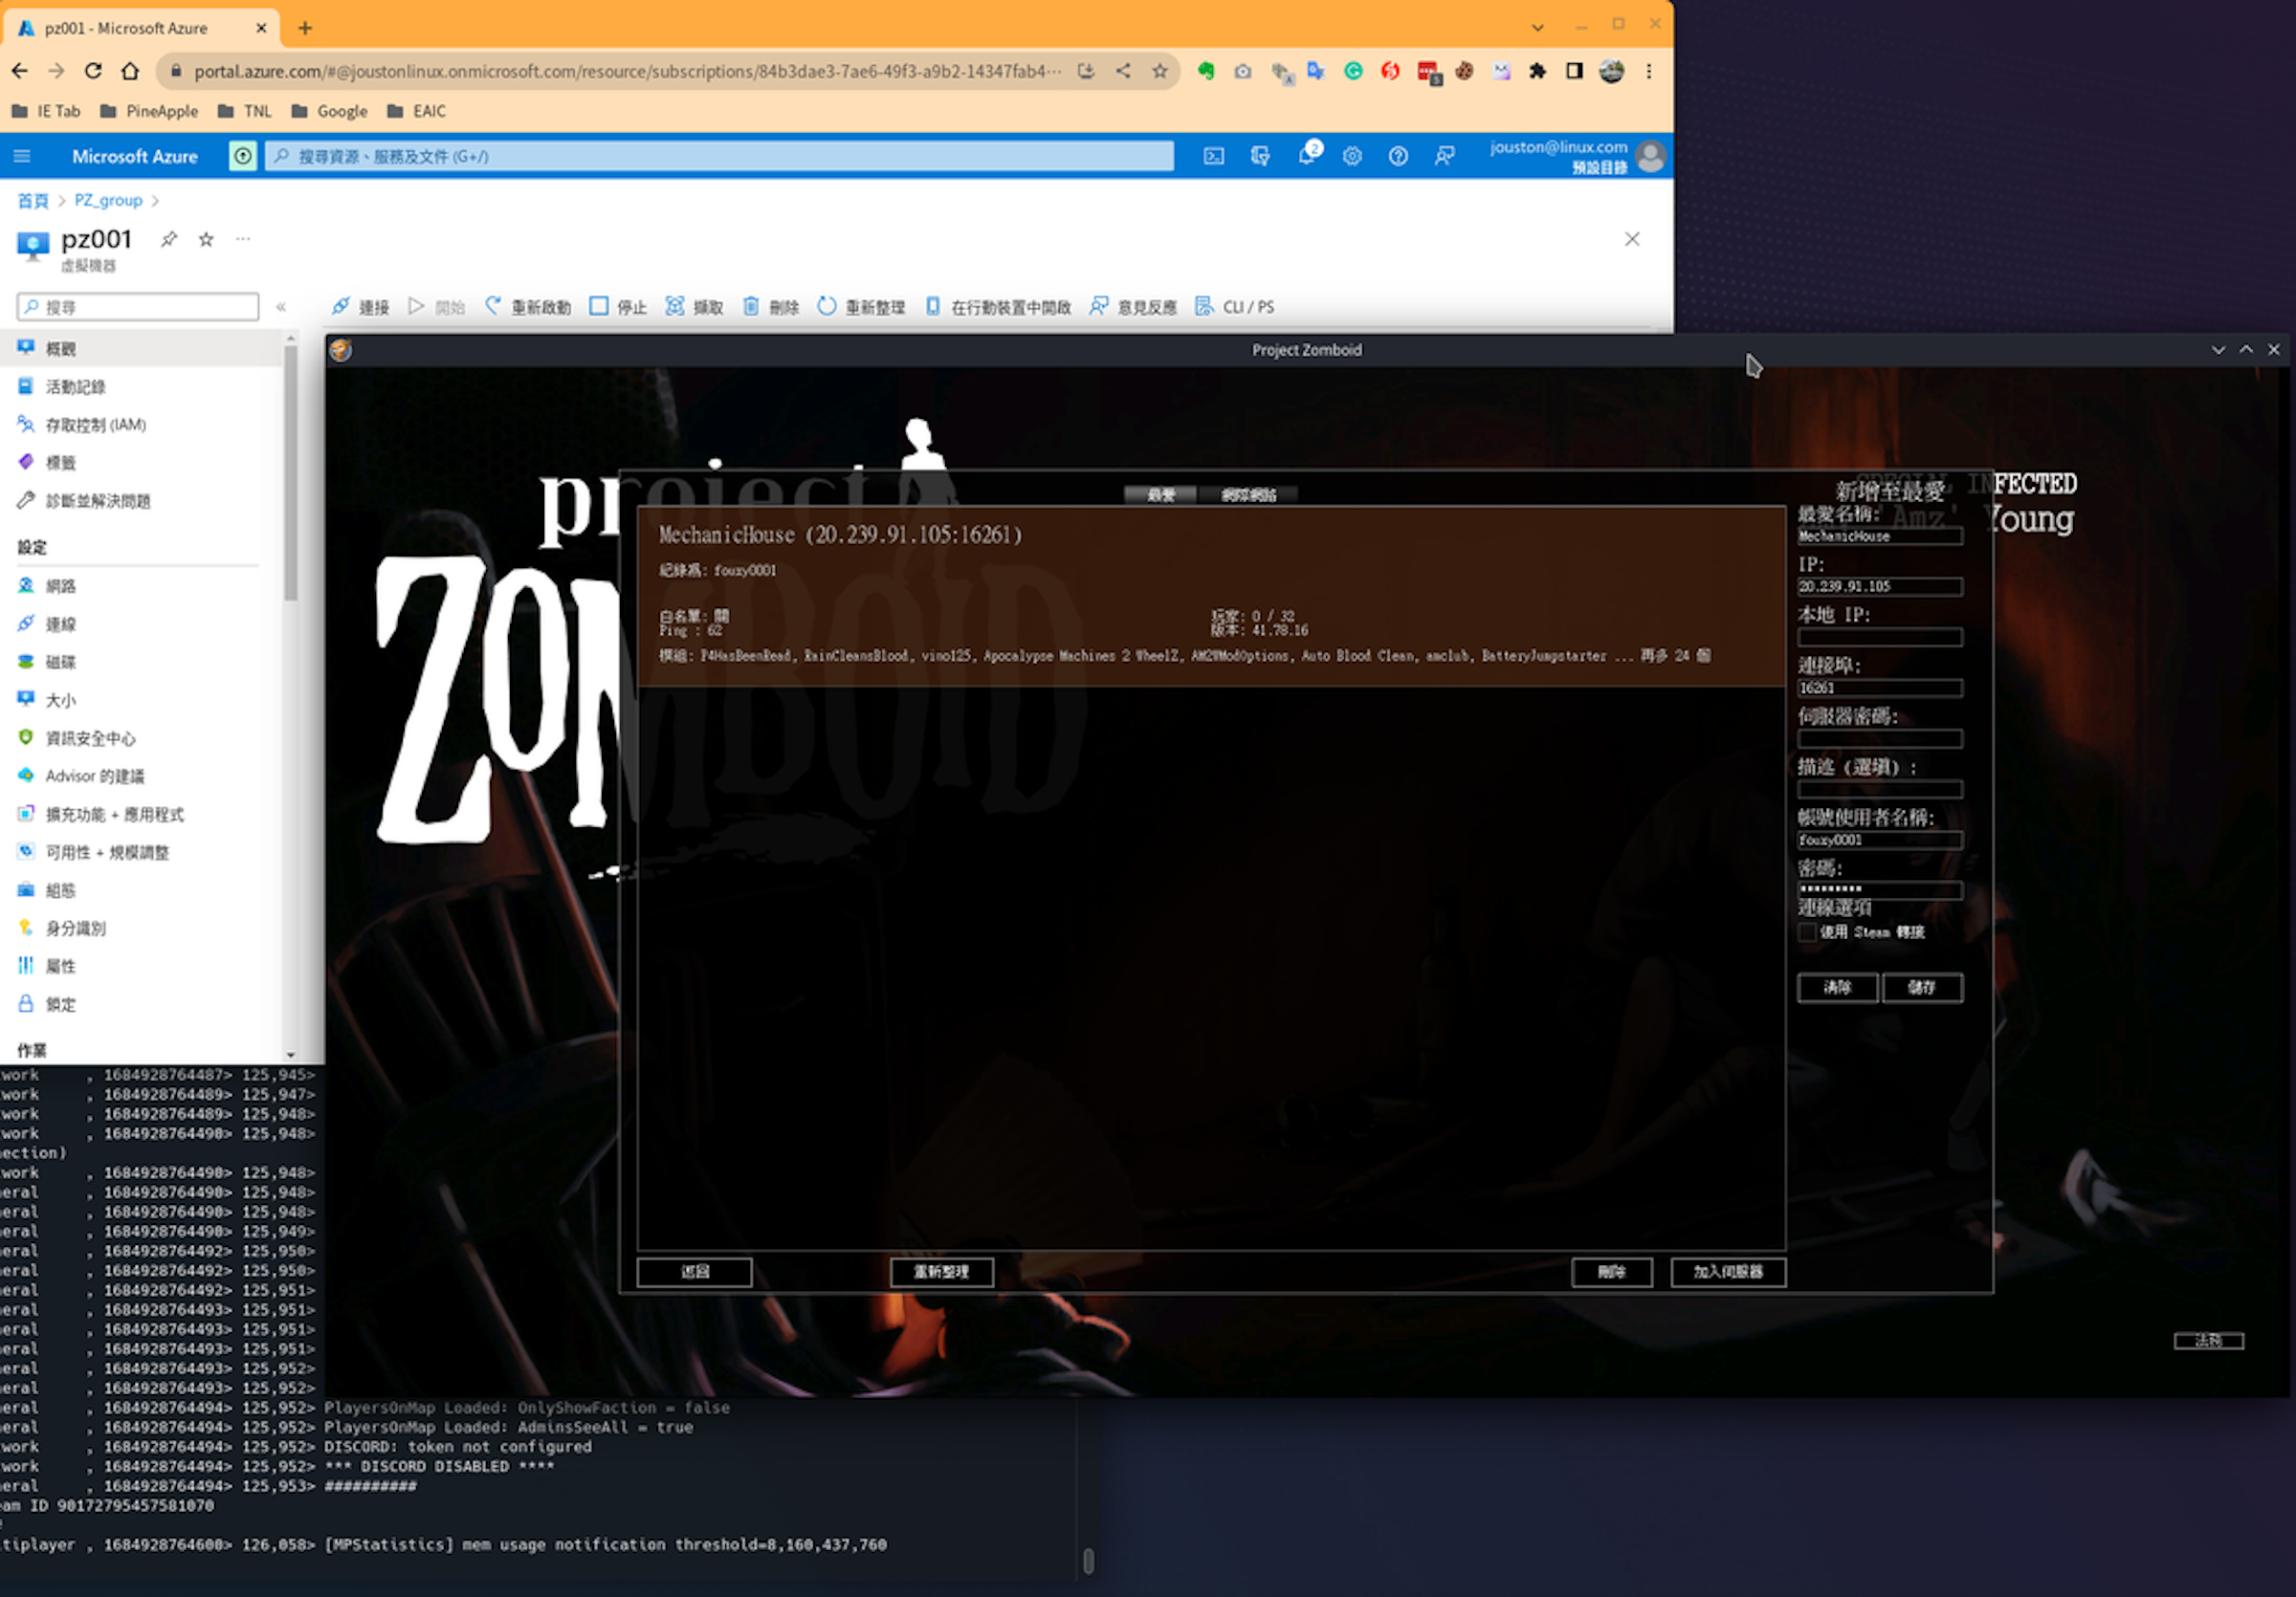Click Azure sidebar vertical scrollbar

pos(290,474)
